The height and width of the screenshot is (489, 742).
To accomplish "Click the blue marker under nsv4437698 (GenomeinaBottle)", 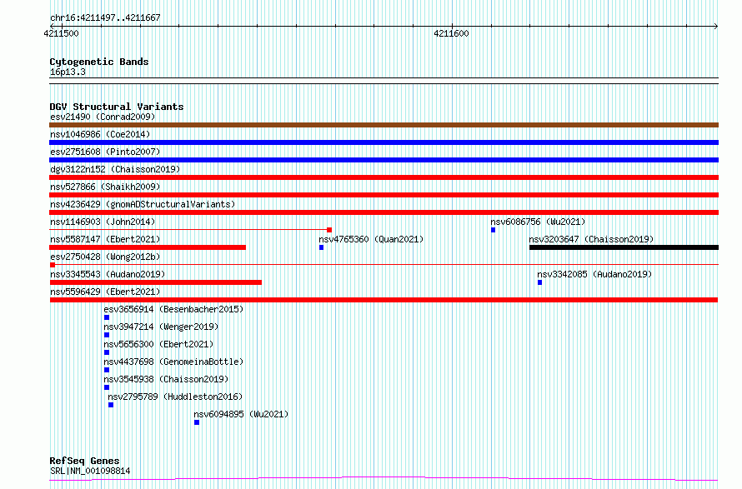I will pyautogui.click(x=107, y=370).
